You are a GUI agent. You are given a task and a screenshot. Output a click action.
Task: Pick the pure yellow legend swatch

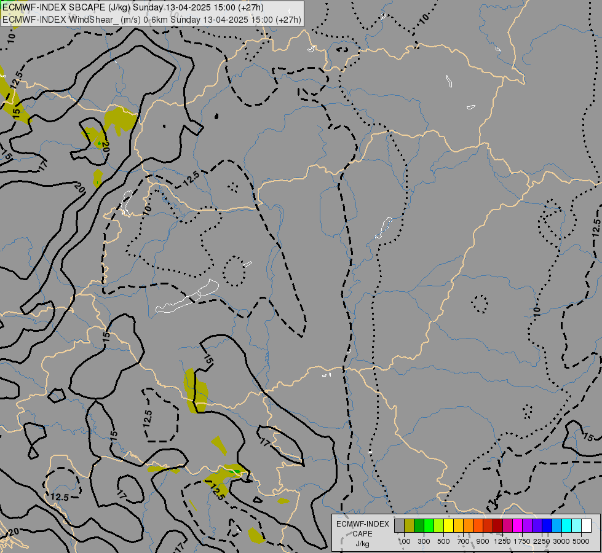click(x=448, y=525)
